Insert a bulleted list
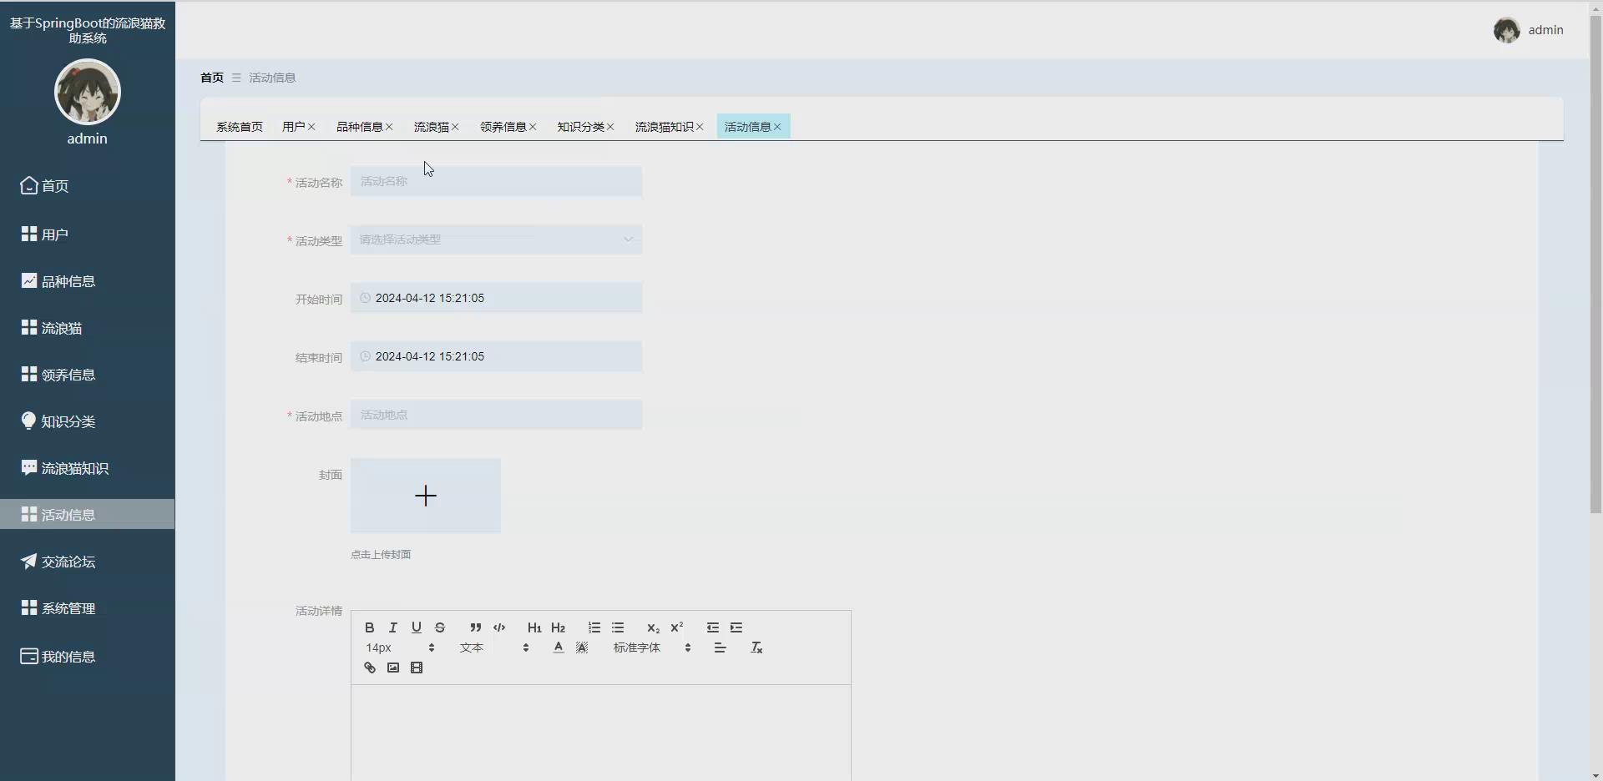This screenshot has height=781, width=1603. pyautogui.click(x=618, y=627)
